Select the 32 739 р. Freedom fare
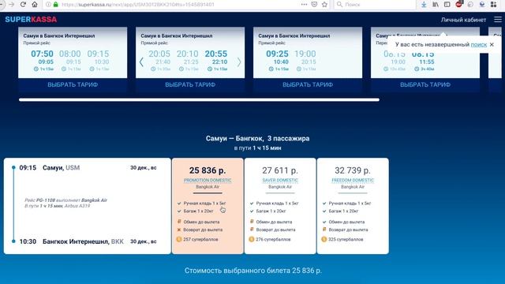The image size is (505, 284). [x=353, y=206]
